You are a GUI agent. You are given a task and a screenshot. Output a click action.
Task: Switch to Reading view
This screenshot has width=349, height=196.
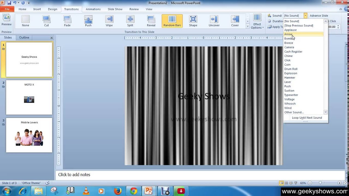291,183
